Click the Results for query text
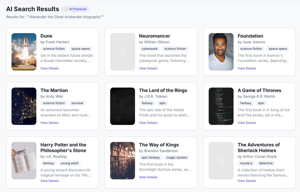Image resolution: width=300 pixels, height=192 pixels. [55, 17]
